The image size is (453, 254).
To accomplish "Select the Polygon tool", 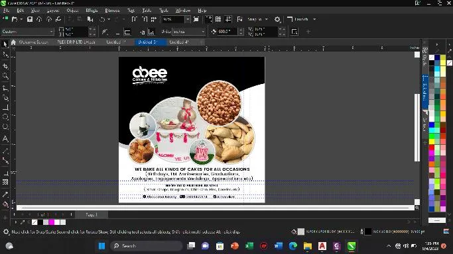I will [5, 127].
